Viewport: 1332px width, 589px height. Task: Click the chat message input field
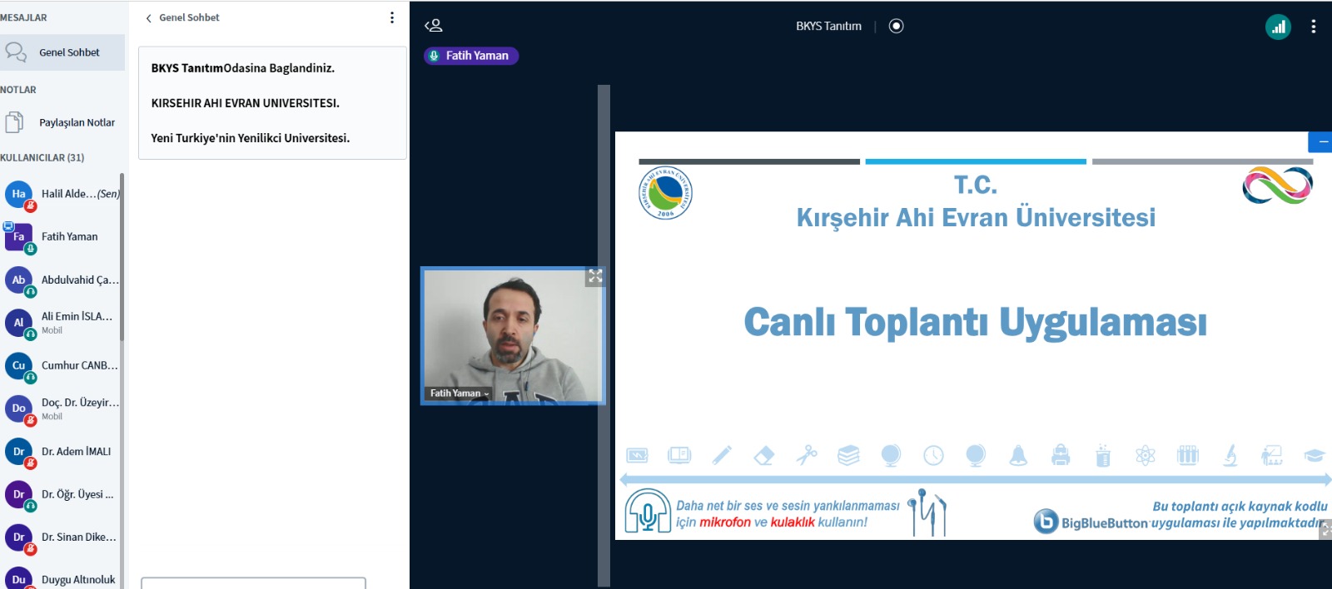(x=253, y=583)
